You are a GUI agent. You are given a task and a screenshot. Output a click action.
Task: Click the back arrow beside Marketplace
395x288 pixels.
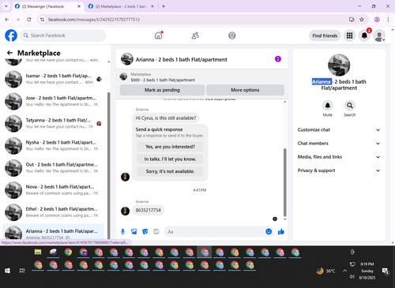coord(9,53)
